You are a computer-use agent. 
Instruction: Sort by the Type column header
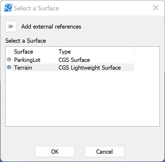(x=95, y=52)
